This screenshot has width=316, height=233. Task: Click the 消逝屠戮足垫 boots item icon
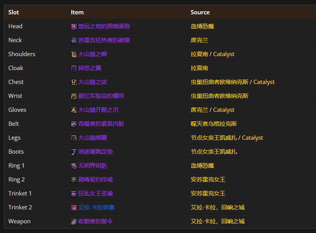74,152
